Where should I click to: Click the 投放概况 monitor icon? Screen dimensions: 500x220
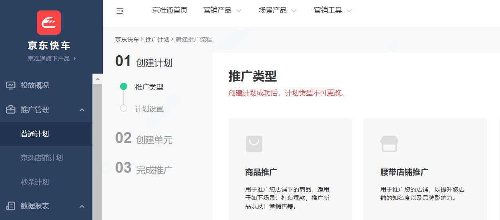(x=10, y=85)
